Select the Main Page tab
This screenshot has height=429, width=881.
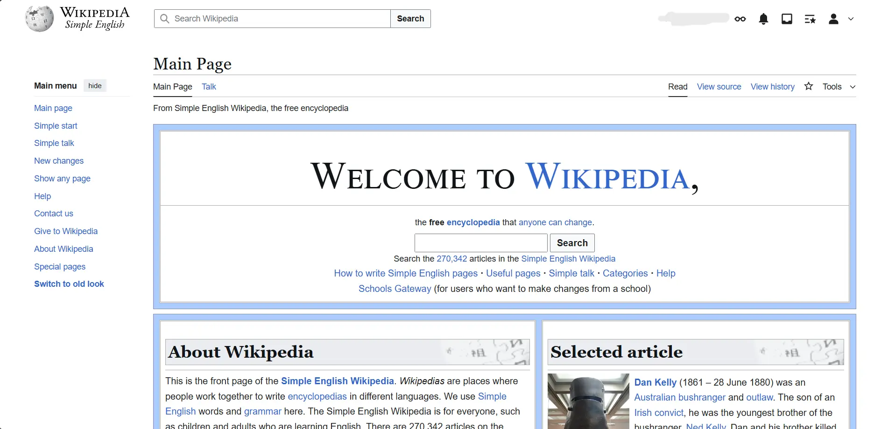pos(173,87)
